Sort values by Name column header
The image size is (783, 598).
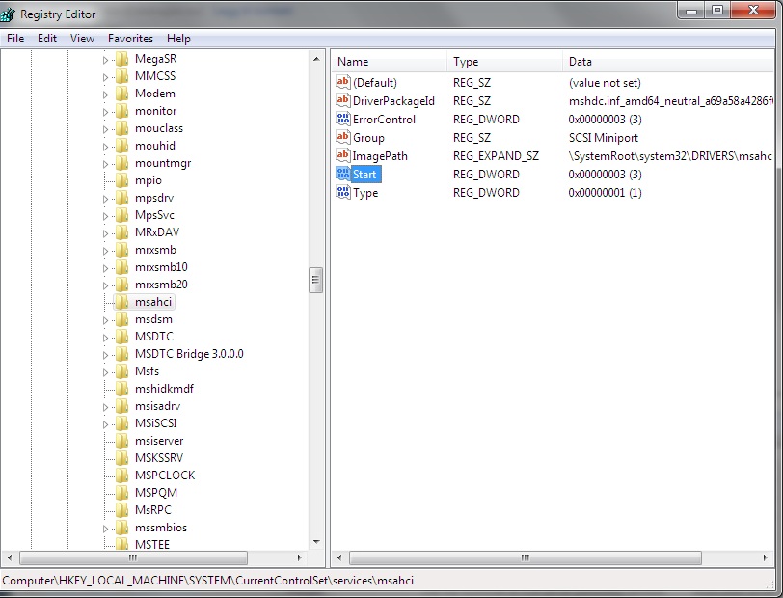click(x=389, y=62)
